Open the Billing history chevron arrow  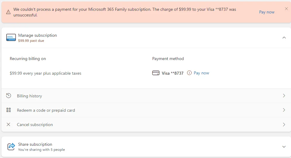point(284,96)
